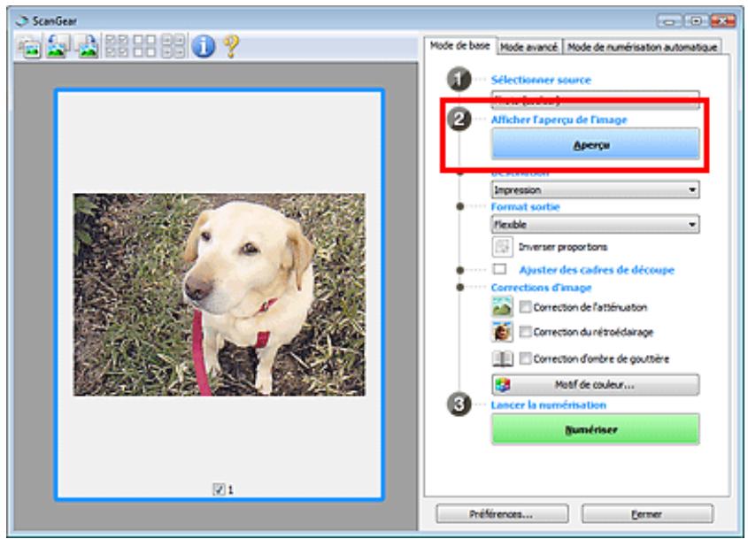Open the Impression destination dropdown
The width and height of the screenshot is (748, 539).
[x=596, y=189]
